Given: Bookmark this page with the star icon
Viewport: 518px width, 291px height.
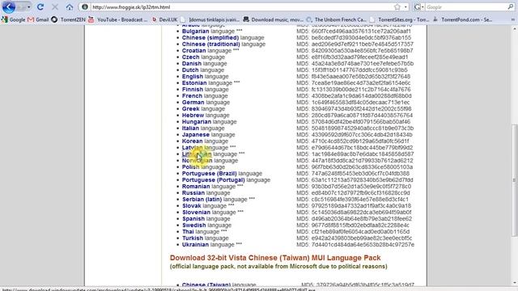Looking at the screenshot, I should click(397, 7).
